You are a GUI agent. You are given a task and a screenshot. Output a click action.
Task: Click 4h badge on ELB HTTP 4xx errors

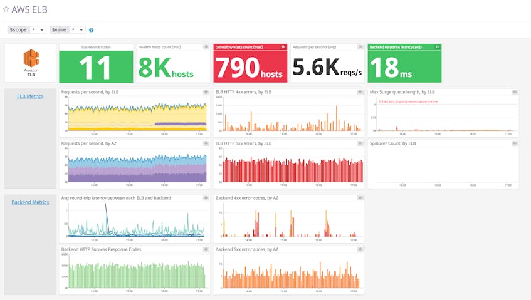tap(360, 92)
